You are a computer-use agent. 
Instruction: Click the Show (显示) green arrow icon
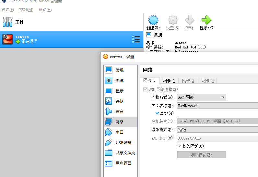pyautogui.click(x=206, y=22)
